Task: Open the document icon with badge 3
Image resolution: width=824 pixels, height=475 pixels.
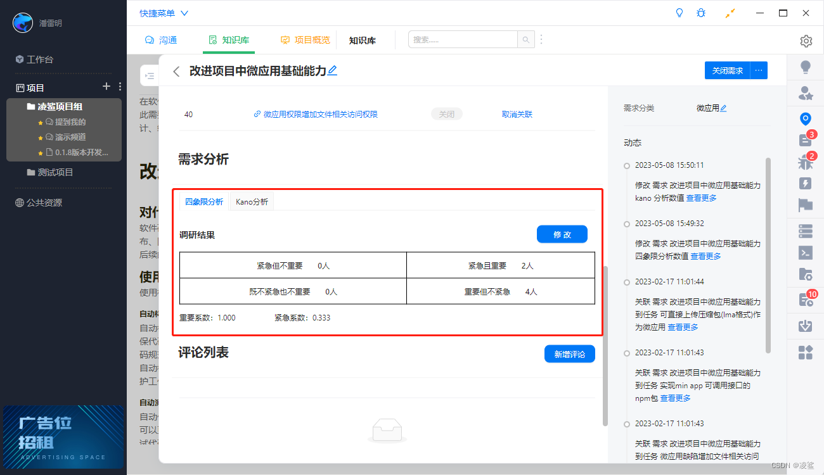Action: pos(805,140)
